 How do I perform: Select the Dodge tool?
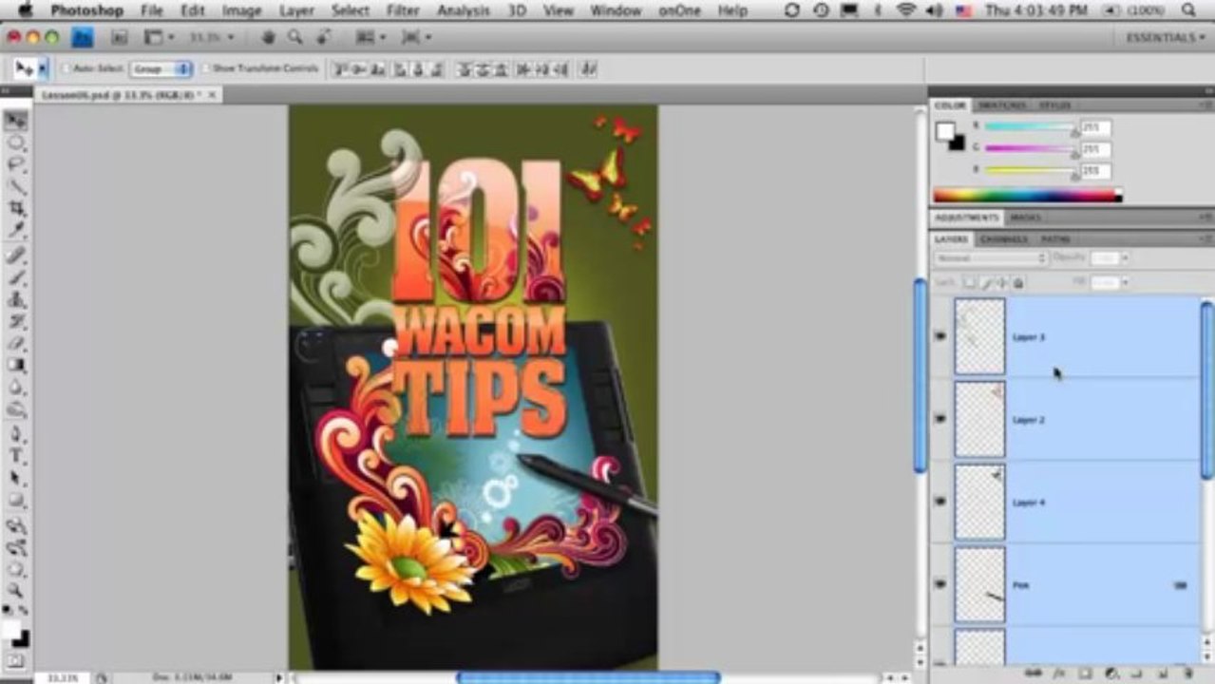click(16, 408)
